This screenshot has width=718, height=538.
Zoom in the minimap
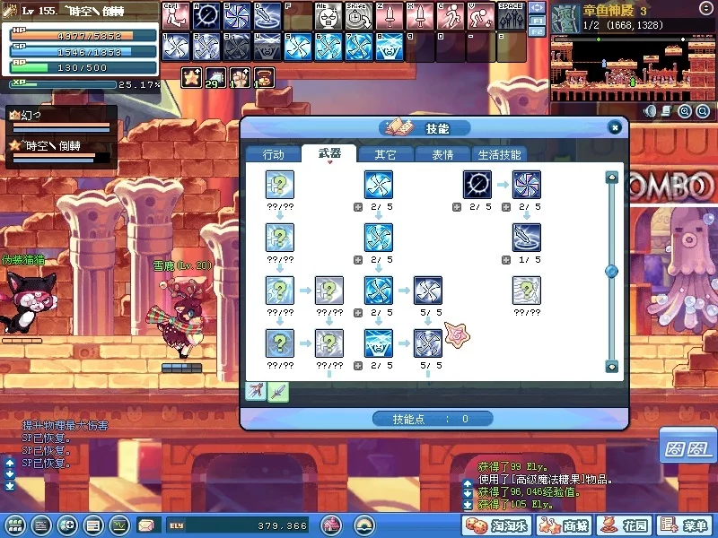(685, 111)
